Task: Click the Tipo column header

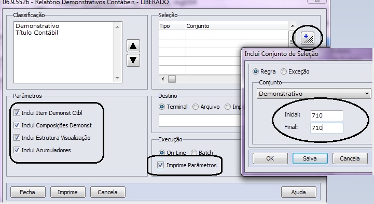Action: click(x=172, y=26)
